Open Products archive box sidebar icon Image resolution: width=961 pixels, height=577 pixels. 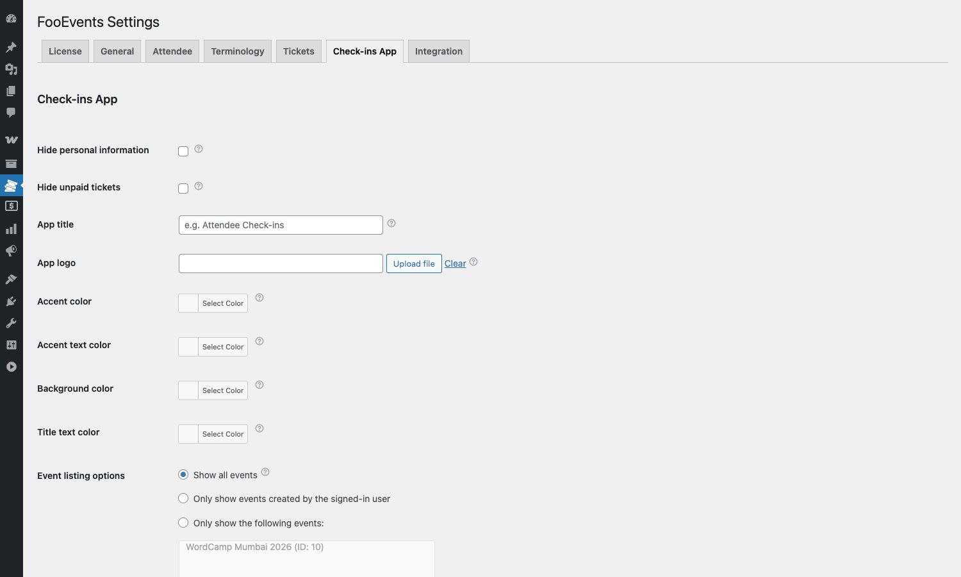pyautogui.click(x=11, y=163)
